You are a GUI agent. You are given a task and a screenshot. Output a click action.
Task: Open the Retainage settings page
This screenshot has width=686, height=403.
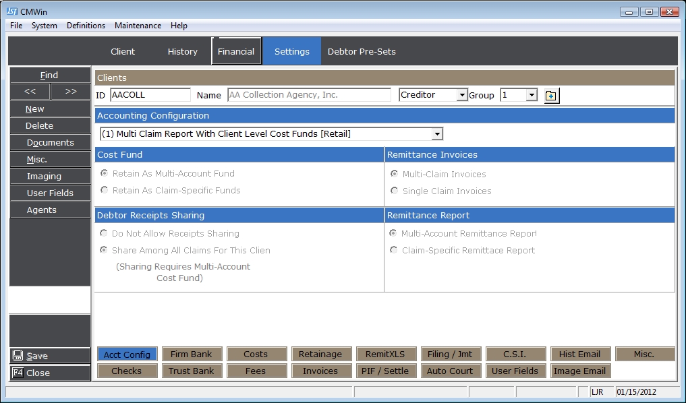pos(320,354)
